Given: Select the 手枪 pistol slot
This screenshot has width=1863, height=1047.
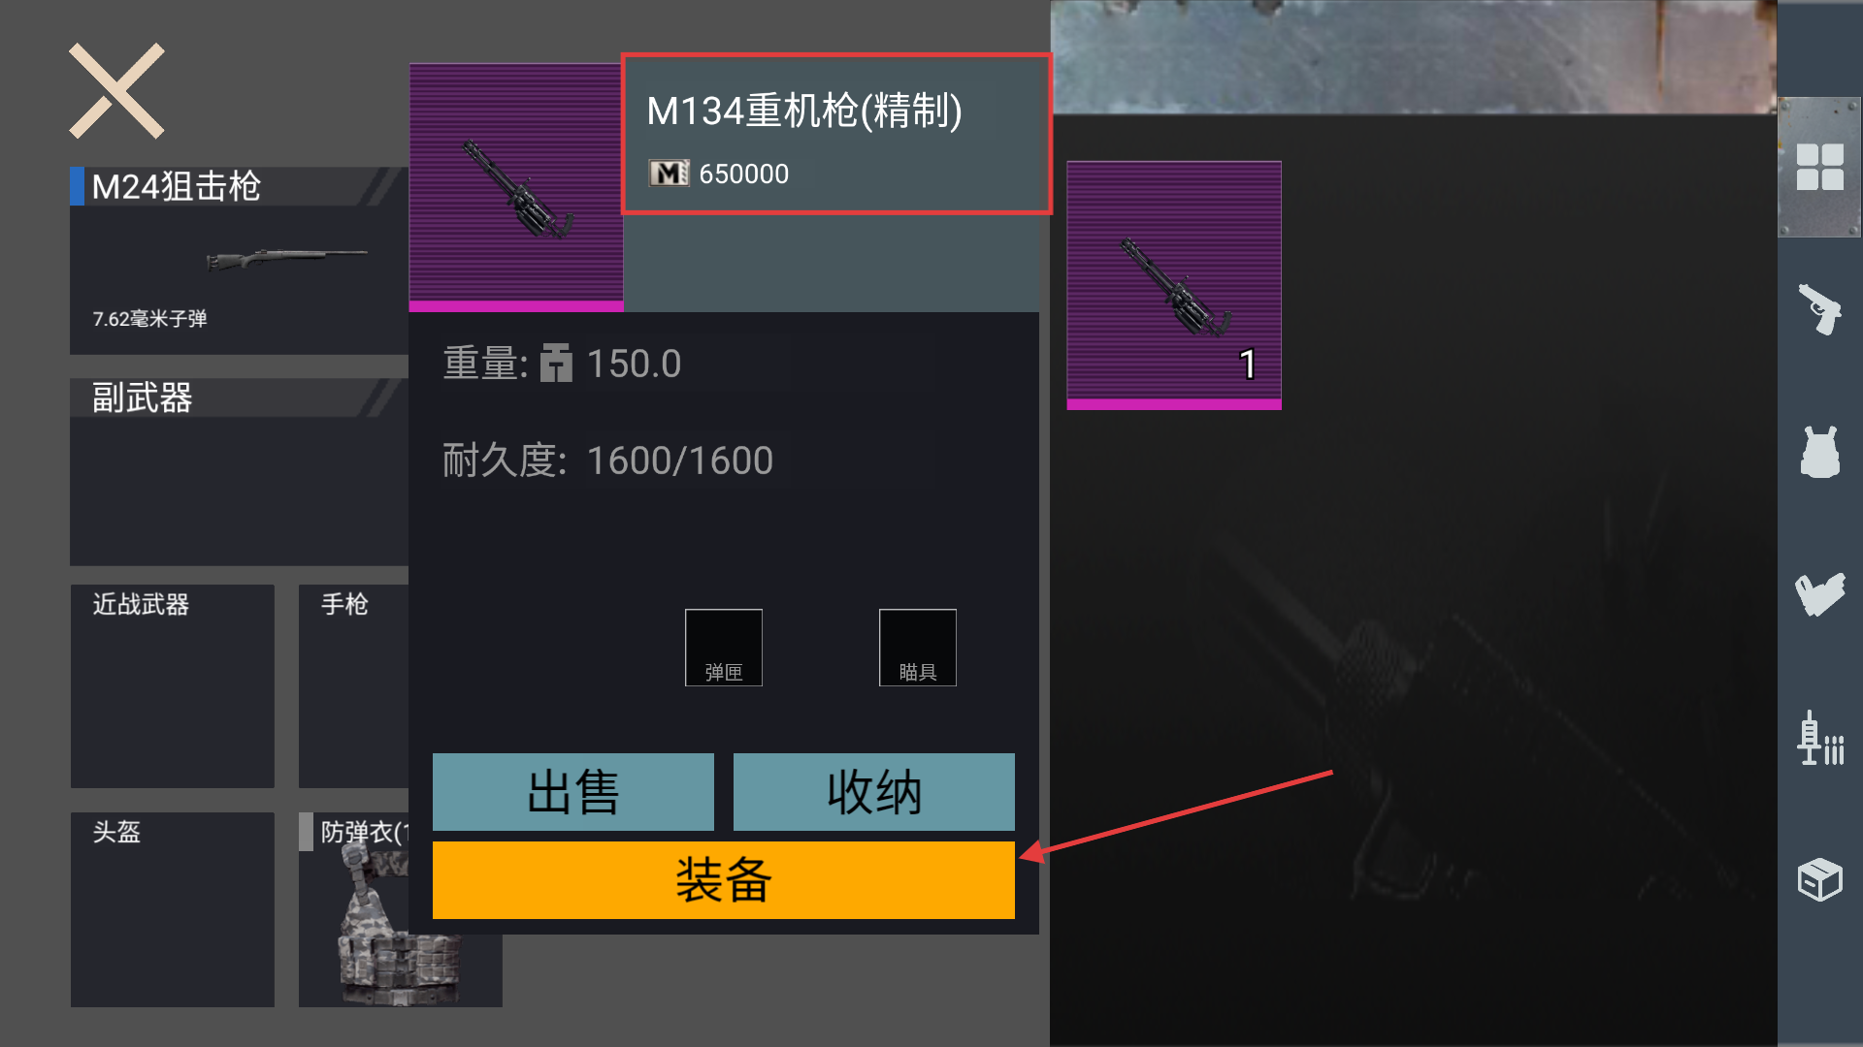Looking at the screenshot, I should (353, 686).
